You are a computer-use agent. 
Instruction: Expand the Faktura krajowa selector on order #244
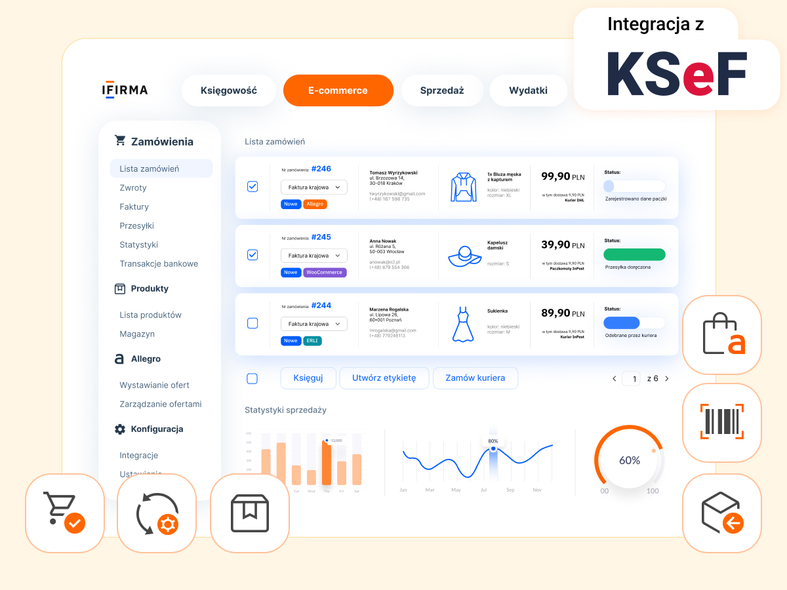tap(313, 324)
